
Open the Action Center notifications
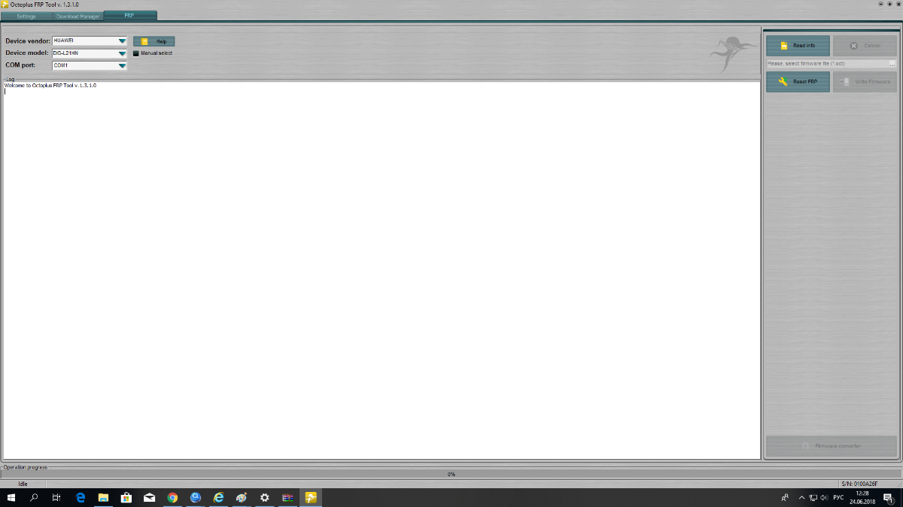tap(889, 497)
